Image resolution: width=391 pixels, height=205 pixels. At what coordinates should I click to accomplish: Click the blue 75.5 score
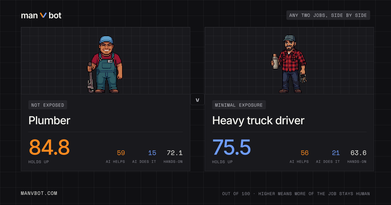tap(232, 147)
